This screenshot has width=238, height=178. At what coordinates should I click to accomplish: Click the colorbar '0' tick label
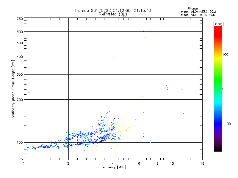(x=223, y=89)
